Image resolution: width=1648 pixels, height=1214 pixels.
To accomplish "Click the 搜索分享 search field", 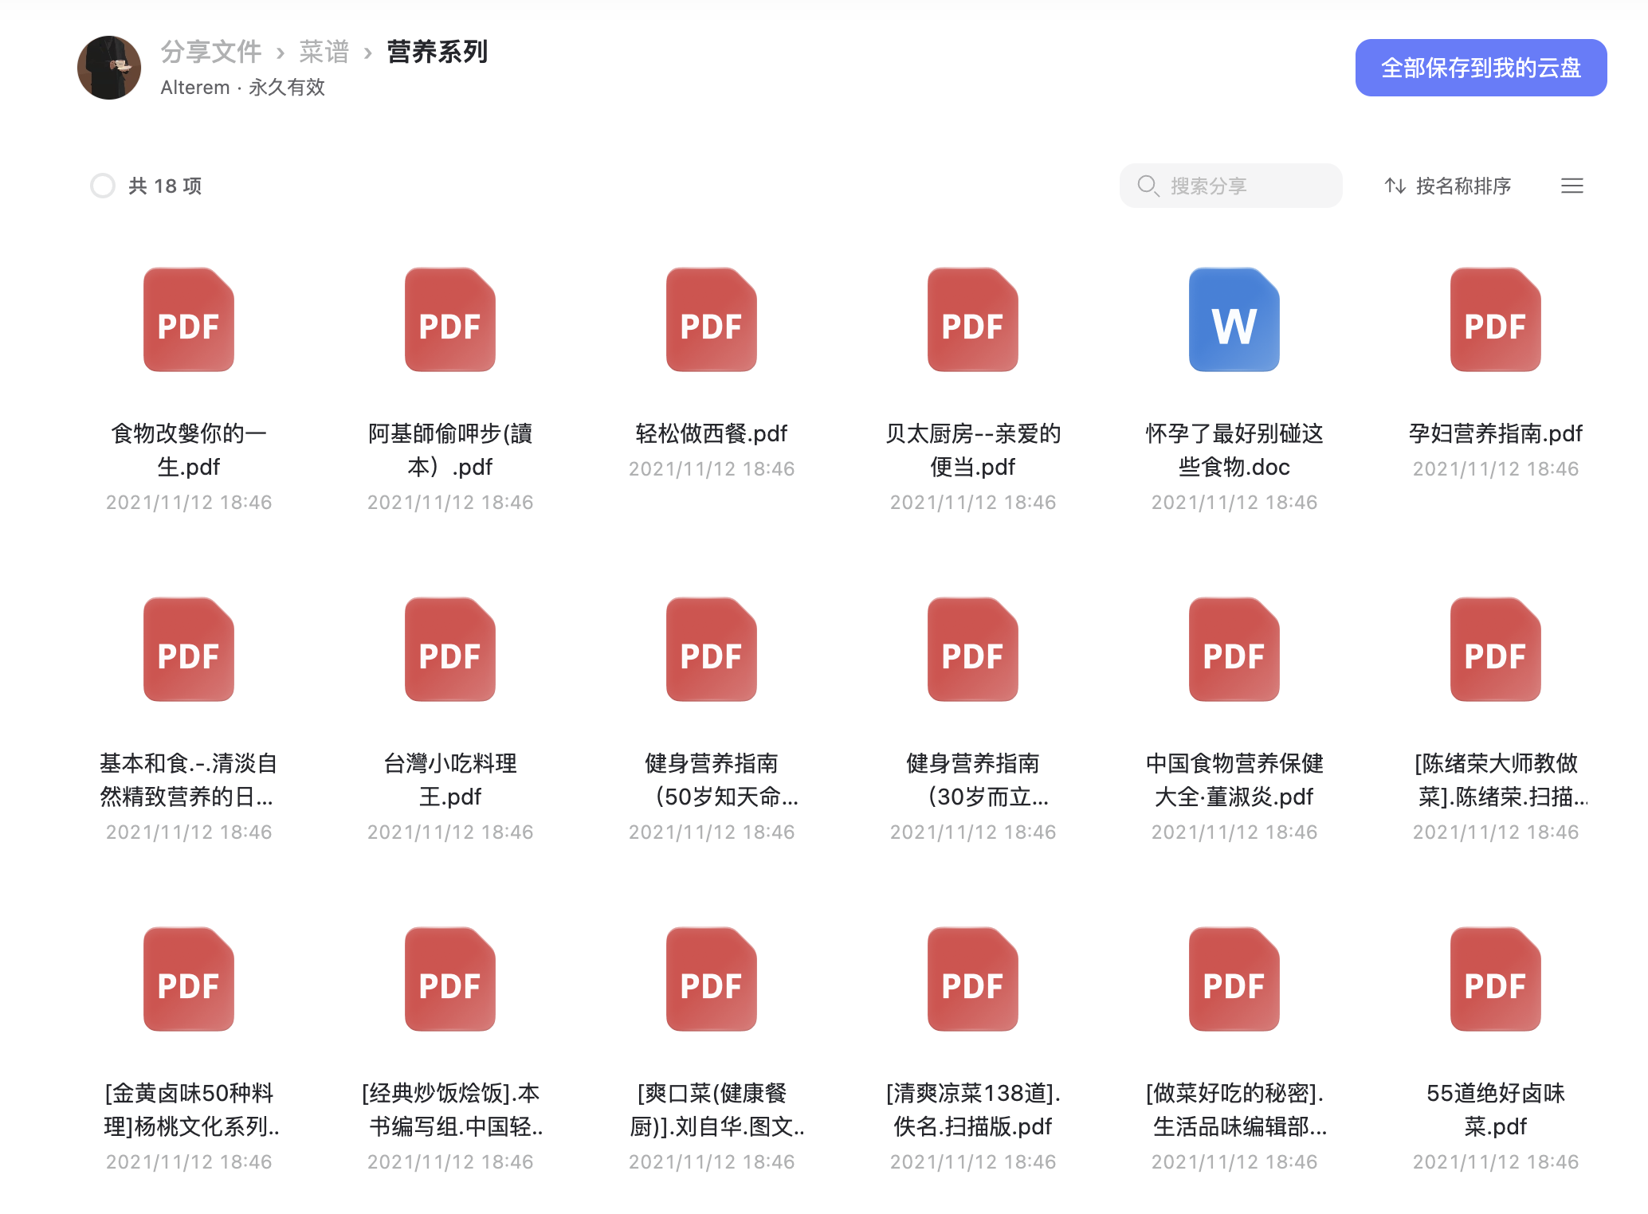I will click(x=1230, y=186).
